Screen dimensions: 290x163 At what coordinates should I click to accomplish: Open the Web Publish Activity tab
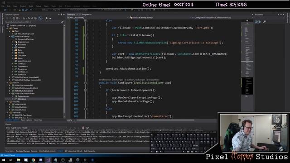click(x=47, y=151)
